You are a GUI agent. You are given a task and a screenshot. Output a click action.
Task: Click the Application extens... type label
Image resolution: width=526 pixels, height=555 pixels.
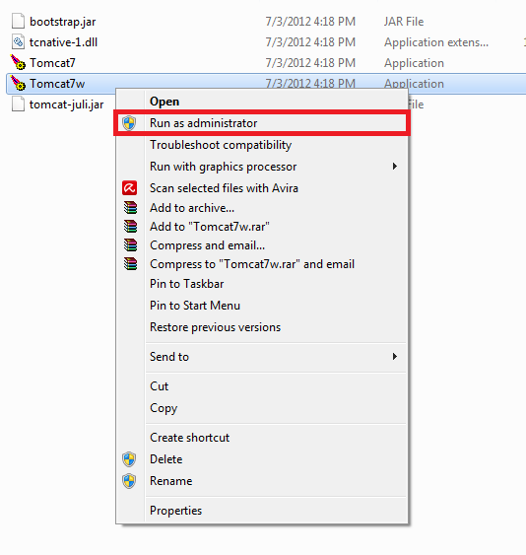coord(436,42)
